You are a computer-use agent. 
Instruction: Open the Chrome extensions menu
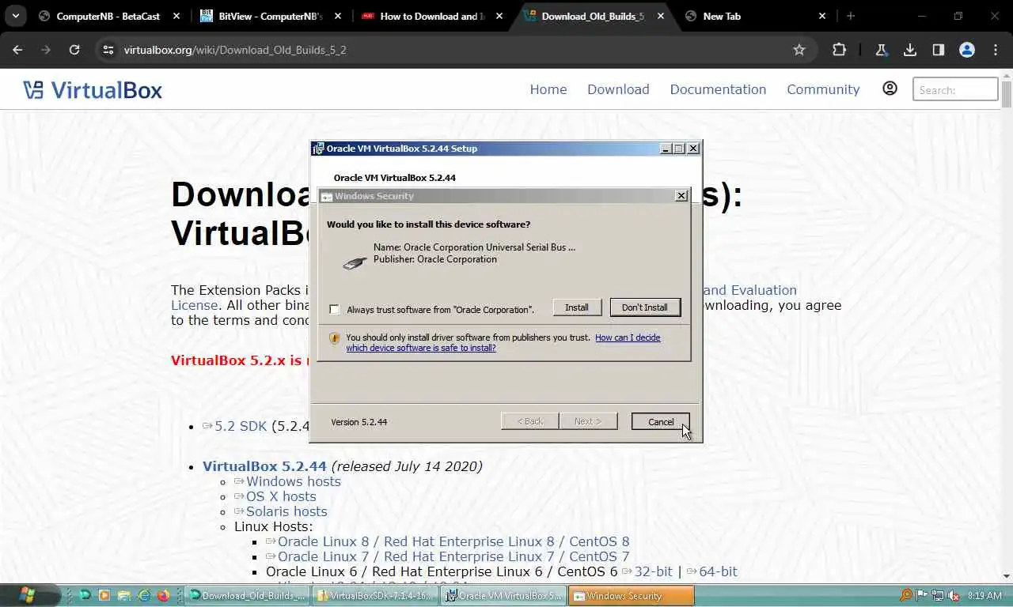(x=840, y=50)
